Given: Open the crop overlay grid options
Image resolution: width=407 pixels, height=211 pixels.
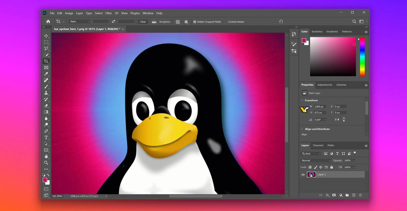Looking at the screenshot, I should tap(177, 22).
